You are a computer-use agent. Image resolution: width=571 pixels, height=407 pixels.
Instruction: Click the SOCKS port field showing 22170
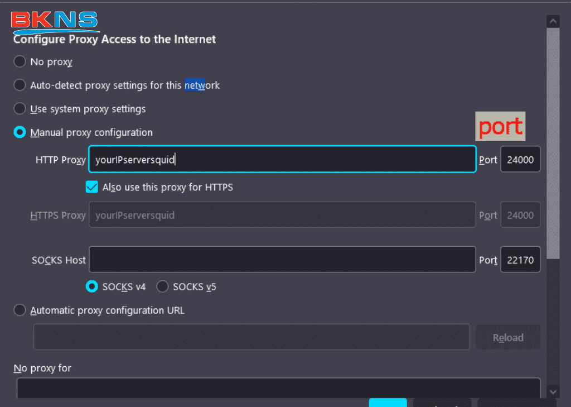[x=520, y=260]
